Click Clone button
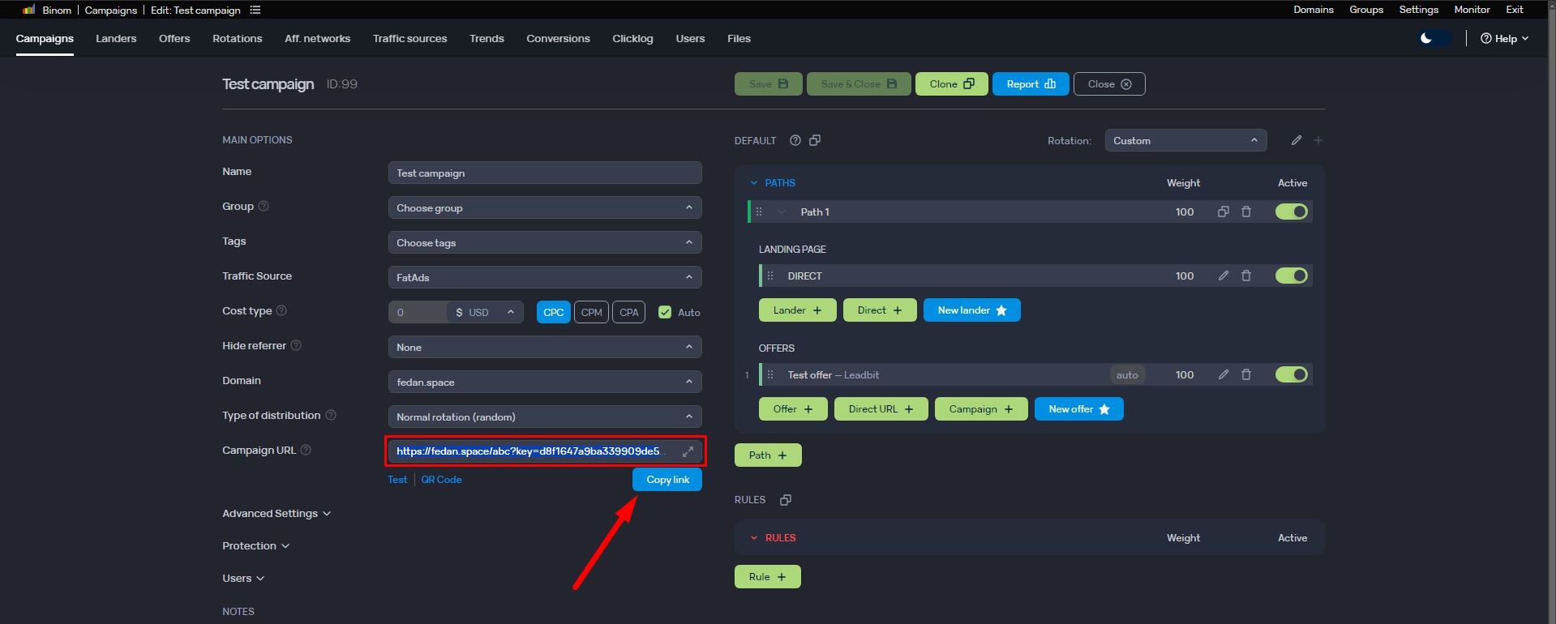The height and width of the screenshot is (624, 1556). pyautogui.click(x=952, y=84)
